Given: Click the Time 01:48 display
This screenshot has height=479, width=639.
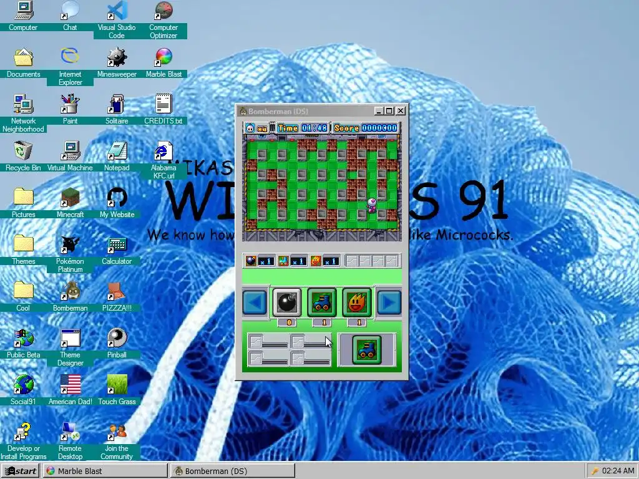Looking at the screenshot, I should coord(303,128).
